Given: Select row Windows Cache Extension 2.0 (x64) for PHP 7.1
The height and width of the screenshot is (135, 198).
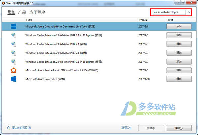Looking at the screenshot, I should coord(99,44).
